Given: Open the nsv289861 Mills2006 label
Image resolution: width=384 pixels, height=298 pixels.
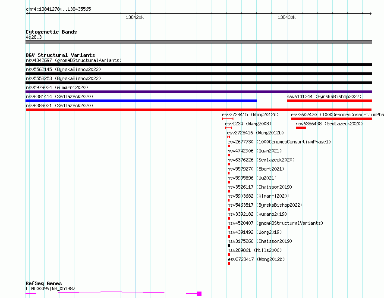Looking at the screenshot, I should click(255, 250).
